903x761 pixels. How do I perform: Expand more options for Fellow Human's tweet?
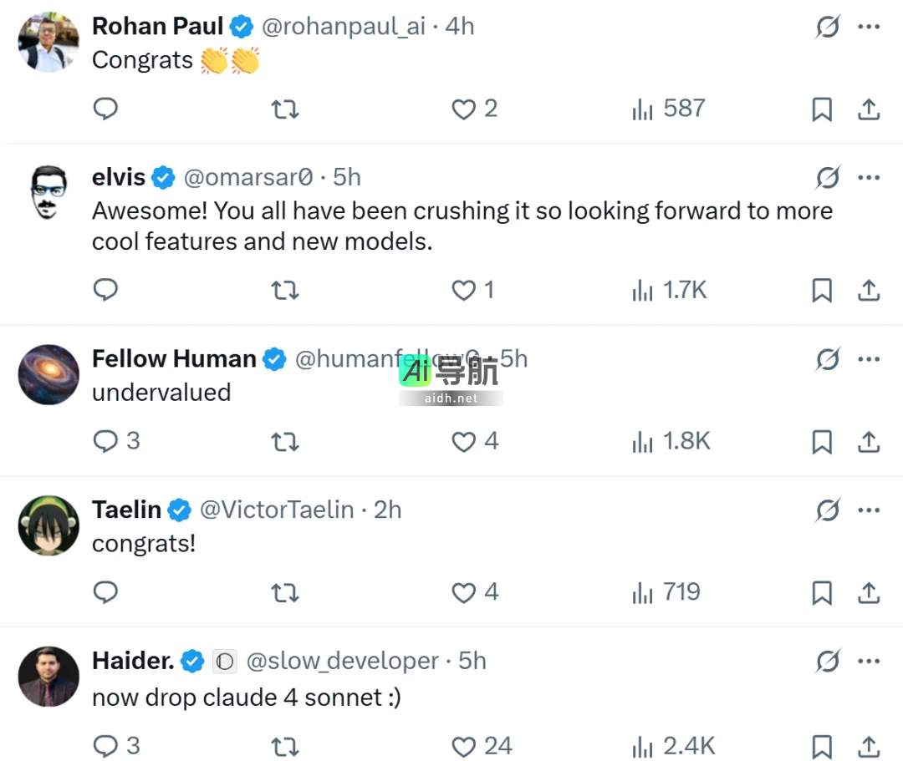(x=869, y=360)
